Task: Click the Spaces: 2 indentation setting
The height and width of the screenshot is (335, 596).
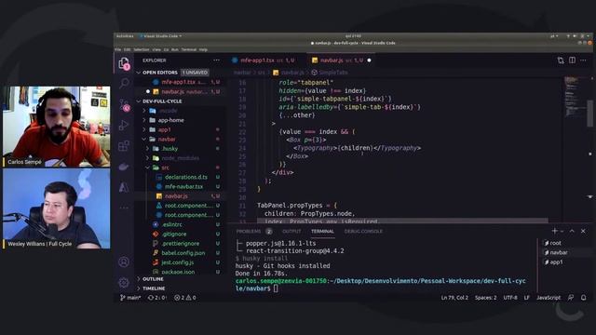Action: 485,298
